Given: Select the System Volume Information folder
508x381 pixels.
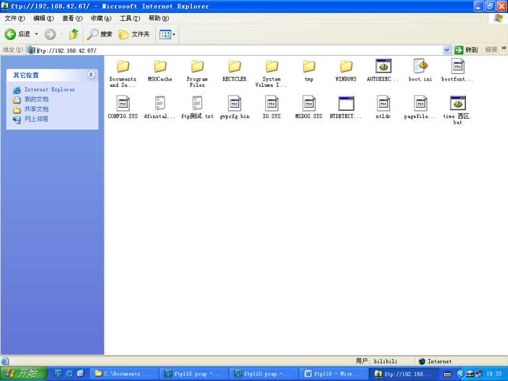Looking at the screenshot, I should click(x=271, y=74).
